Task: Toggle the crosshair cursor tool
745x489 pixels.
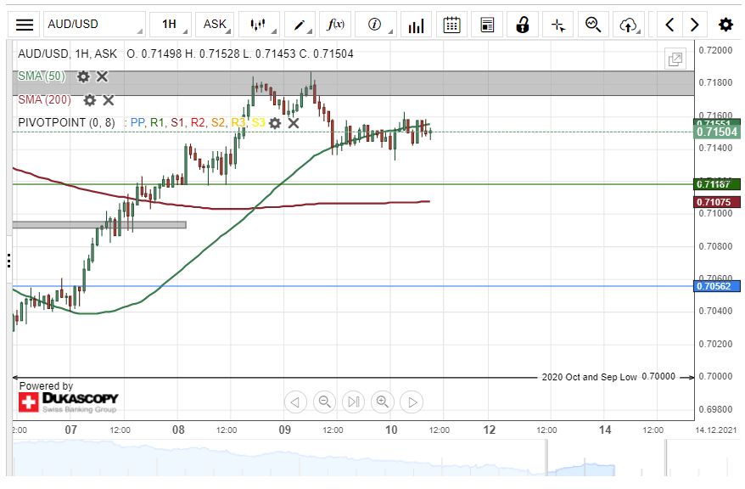Action: [558, 25]
